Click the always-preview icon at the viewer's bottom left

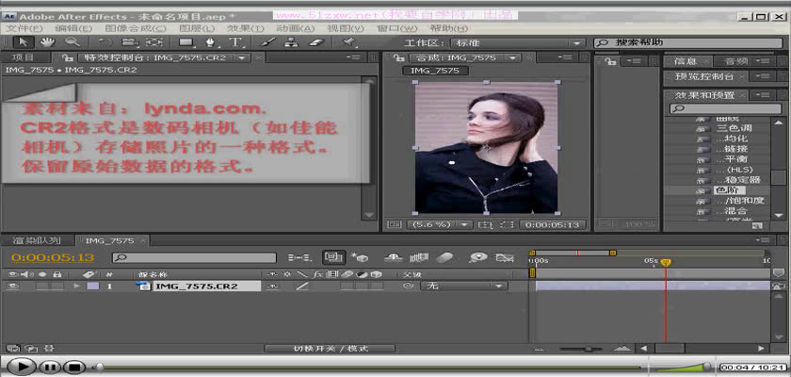point(395,224)
